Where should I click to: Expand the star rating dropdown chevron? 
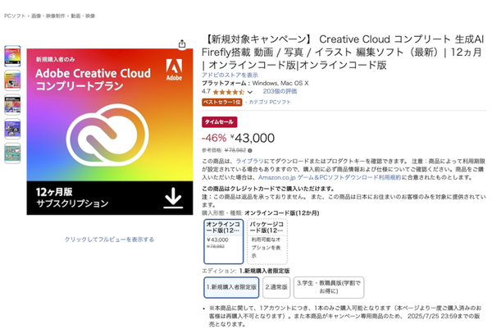pyautogui.click(x=250, y=92)
